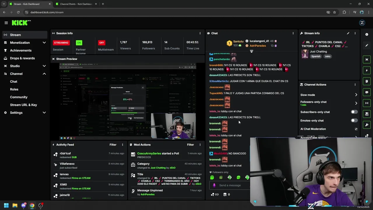Screen dimensions: 373x210
Task: Open the profile avatar at top right
Action: tap(362, 23)
